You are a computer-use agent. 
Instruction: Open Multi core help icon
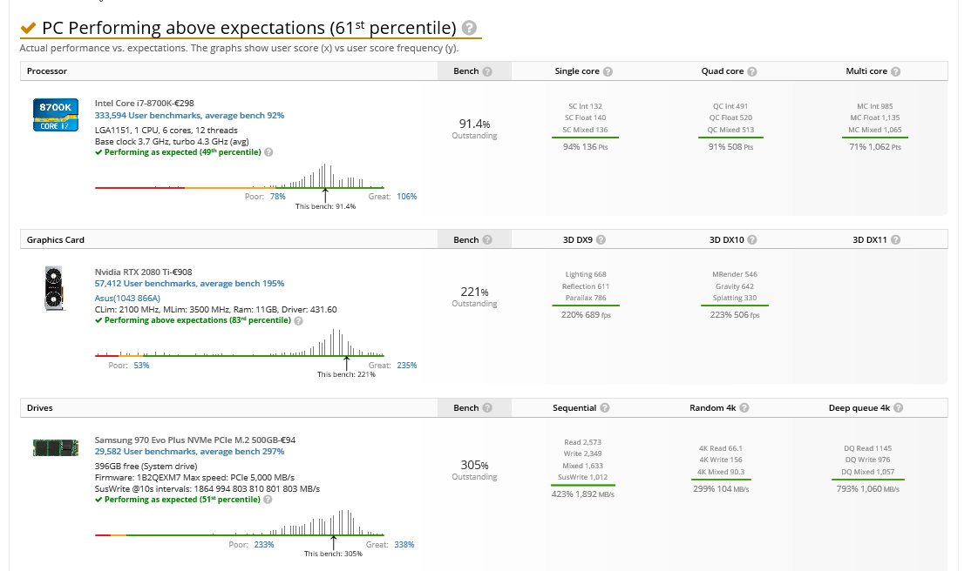pos(896,71)
